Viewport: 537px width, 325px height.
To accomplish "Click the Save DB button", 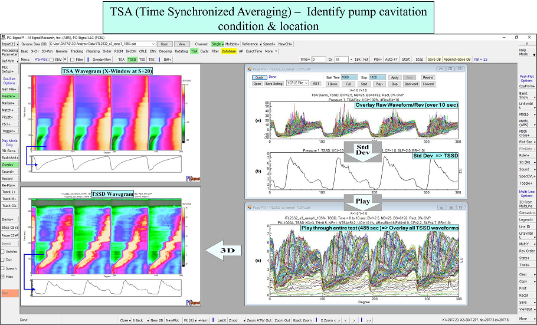I will coord(434,60).
